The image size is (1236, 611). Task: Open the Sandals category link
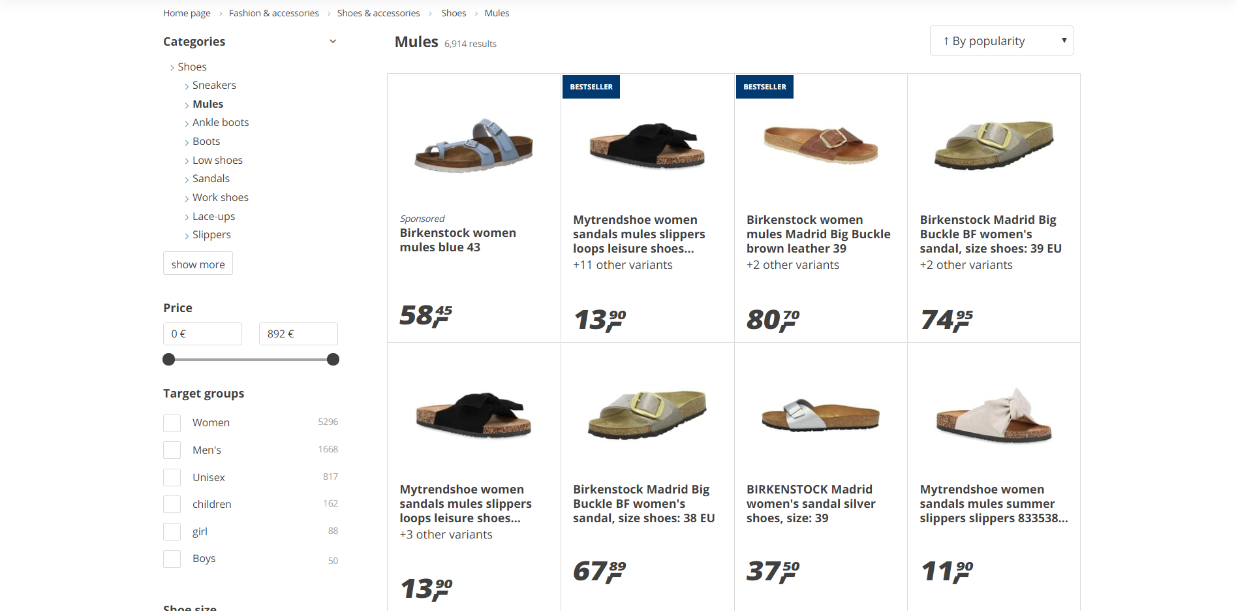click(x=211, y=178)
